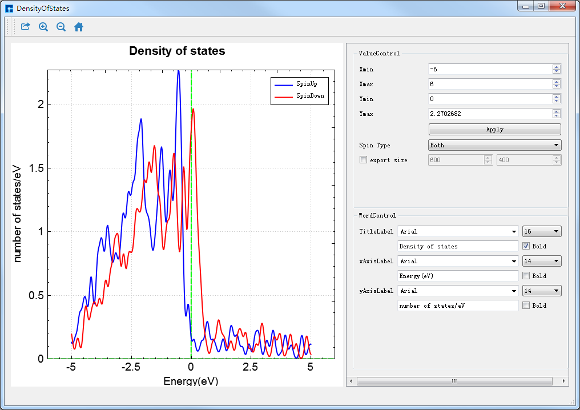Toggle Bold for xAxisLabel
The width and height of the screenshot is (580, 410).
coord(526,276)
